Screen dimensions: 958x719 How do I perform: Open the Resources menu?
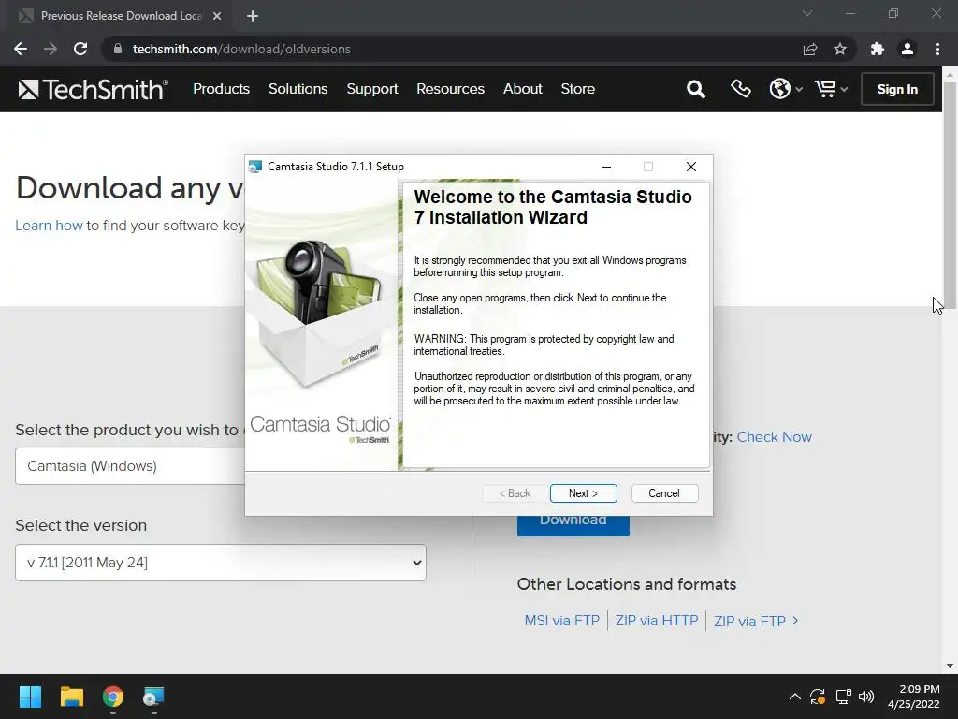point(450,89)
